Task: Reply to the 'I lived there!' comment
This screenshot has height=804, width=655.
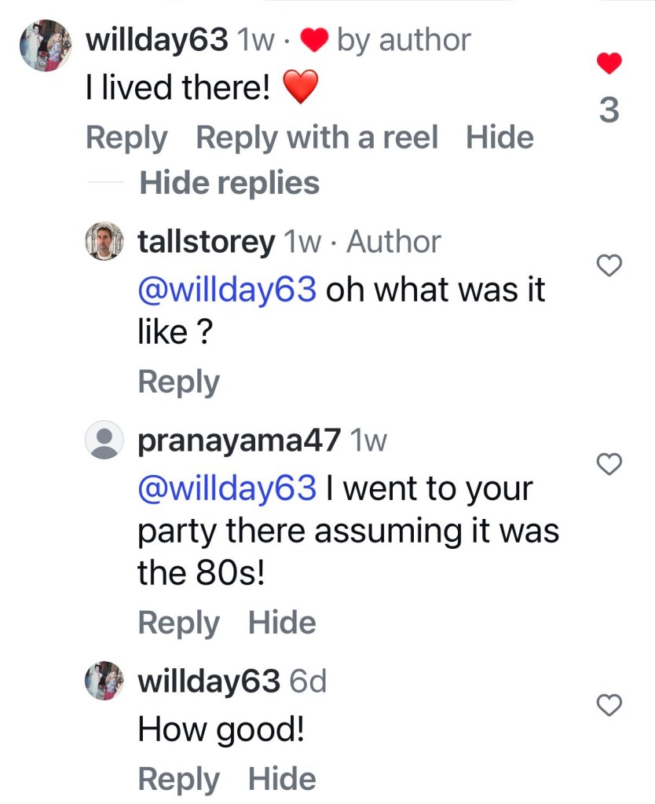Action: [x=126, y=138]
